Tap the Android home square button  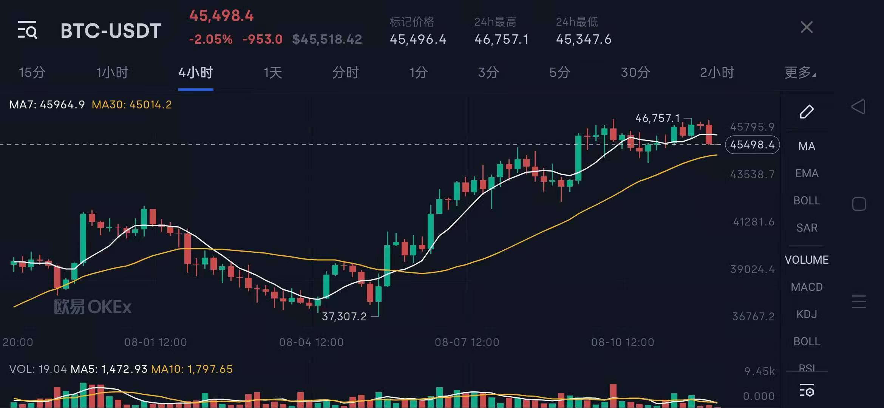(859, 204)
